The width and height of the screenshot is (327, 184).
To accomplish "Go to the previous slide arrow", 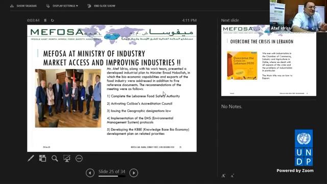I will 90,173.
